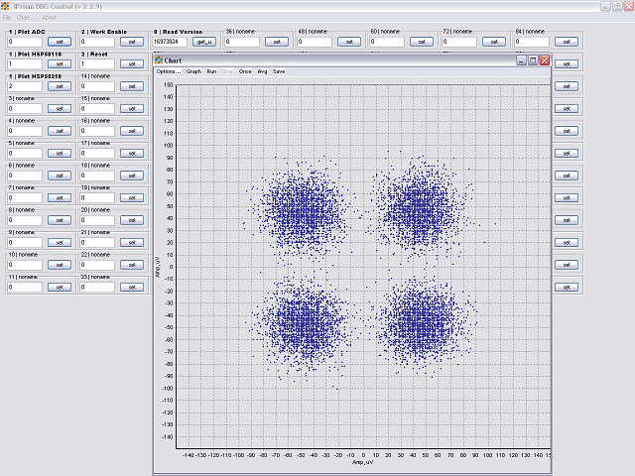Open Options... in the Chart window
Viewport: 635px width, 476px height.
point(168,71)
